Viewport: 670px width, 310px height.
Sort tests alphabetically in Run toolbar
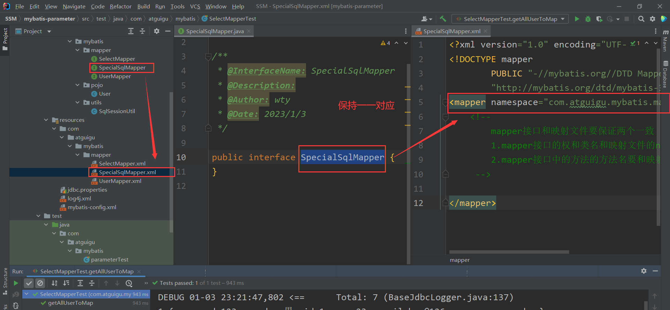(54, 283)
